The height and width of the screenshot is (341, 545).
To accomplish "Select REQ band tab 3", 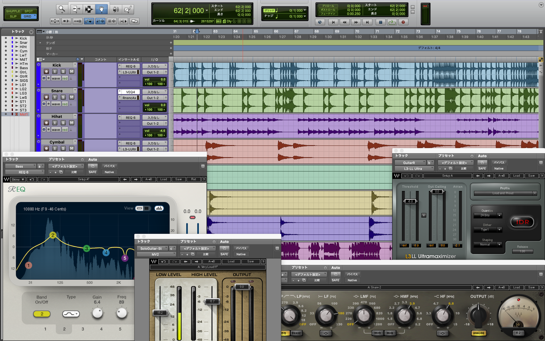I will (x=83, y=329).
